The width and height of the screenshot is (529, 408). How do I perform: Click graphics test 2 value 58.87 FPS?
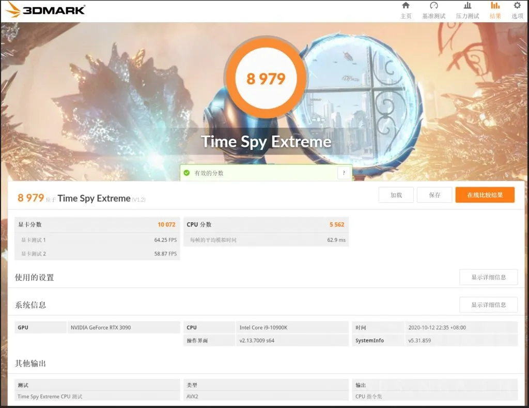[x=165, y=254]
